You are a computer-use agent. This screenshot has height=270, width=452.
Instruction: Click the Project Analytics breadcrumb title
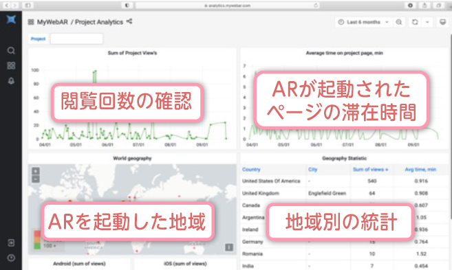[99, 22]
